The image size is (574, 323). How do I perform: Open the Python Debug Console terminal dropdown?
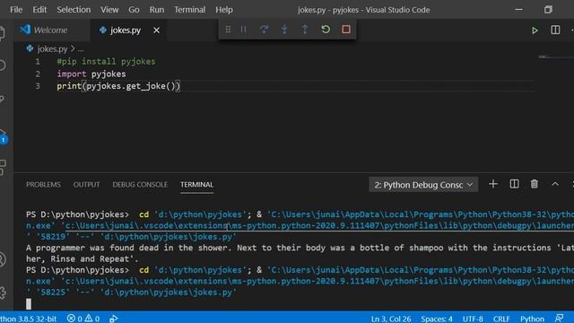tap(423, 185)
